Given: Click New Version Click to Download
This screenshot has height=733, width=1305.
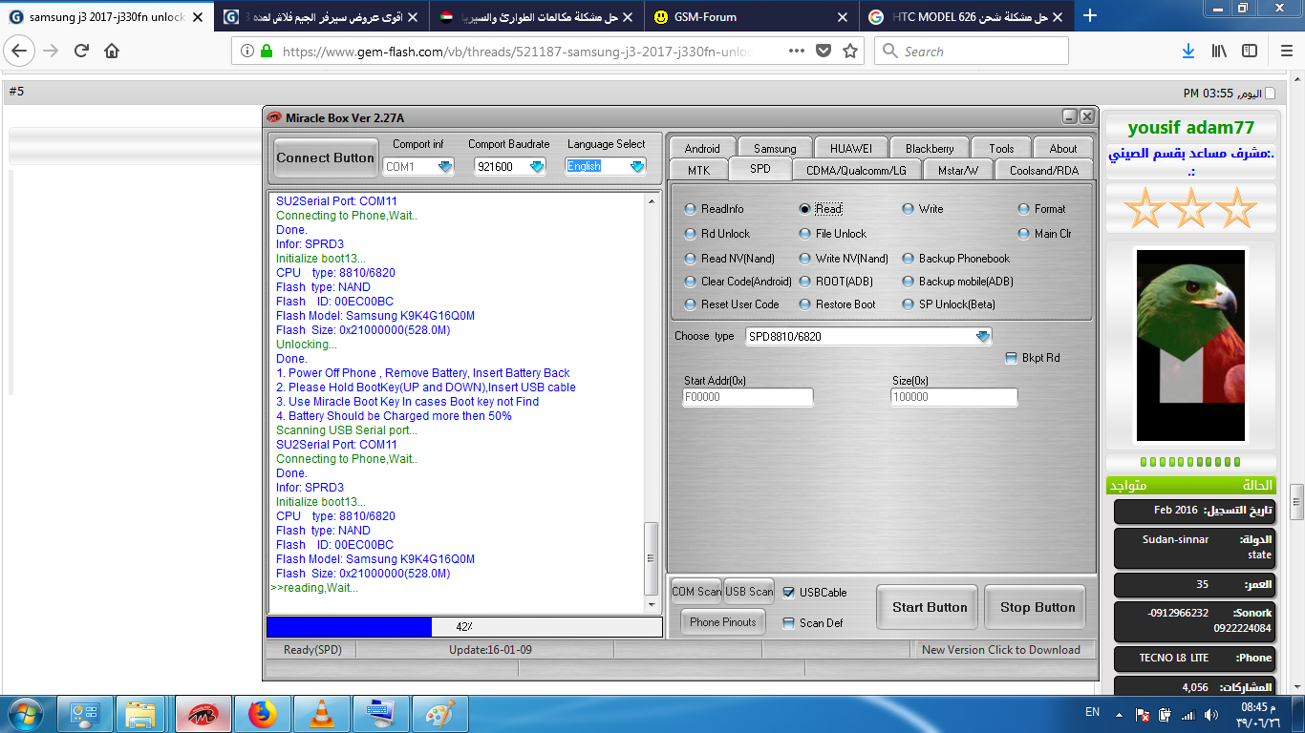Looking at the screenshot, I should click(1000, 650).
